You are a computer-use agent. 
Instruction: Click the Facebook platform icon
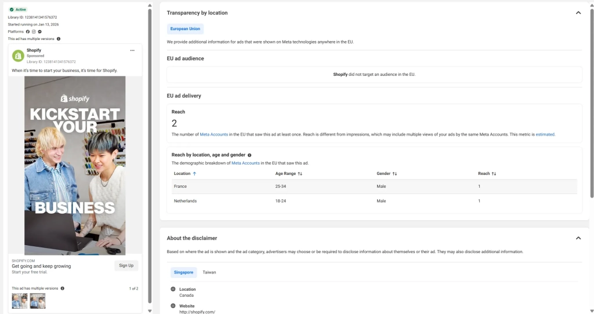point(28,32)
